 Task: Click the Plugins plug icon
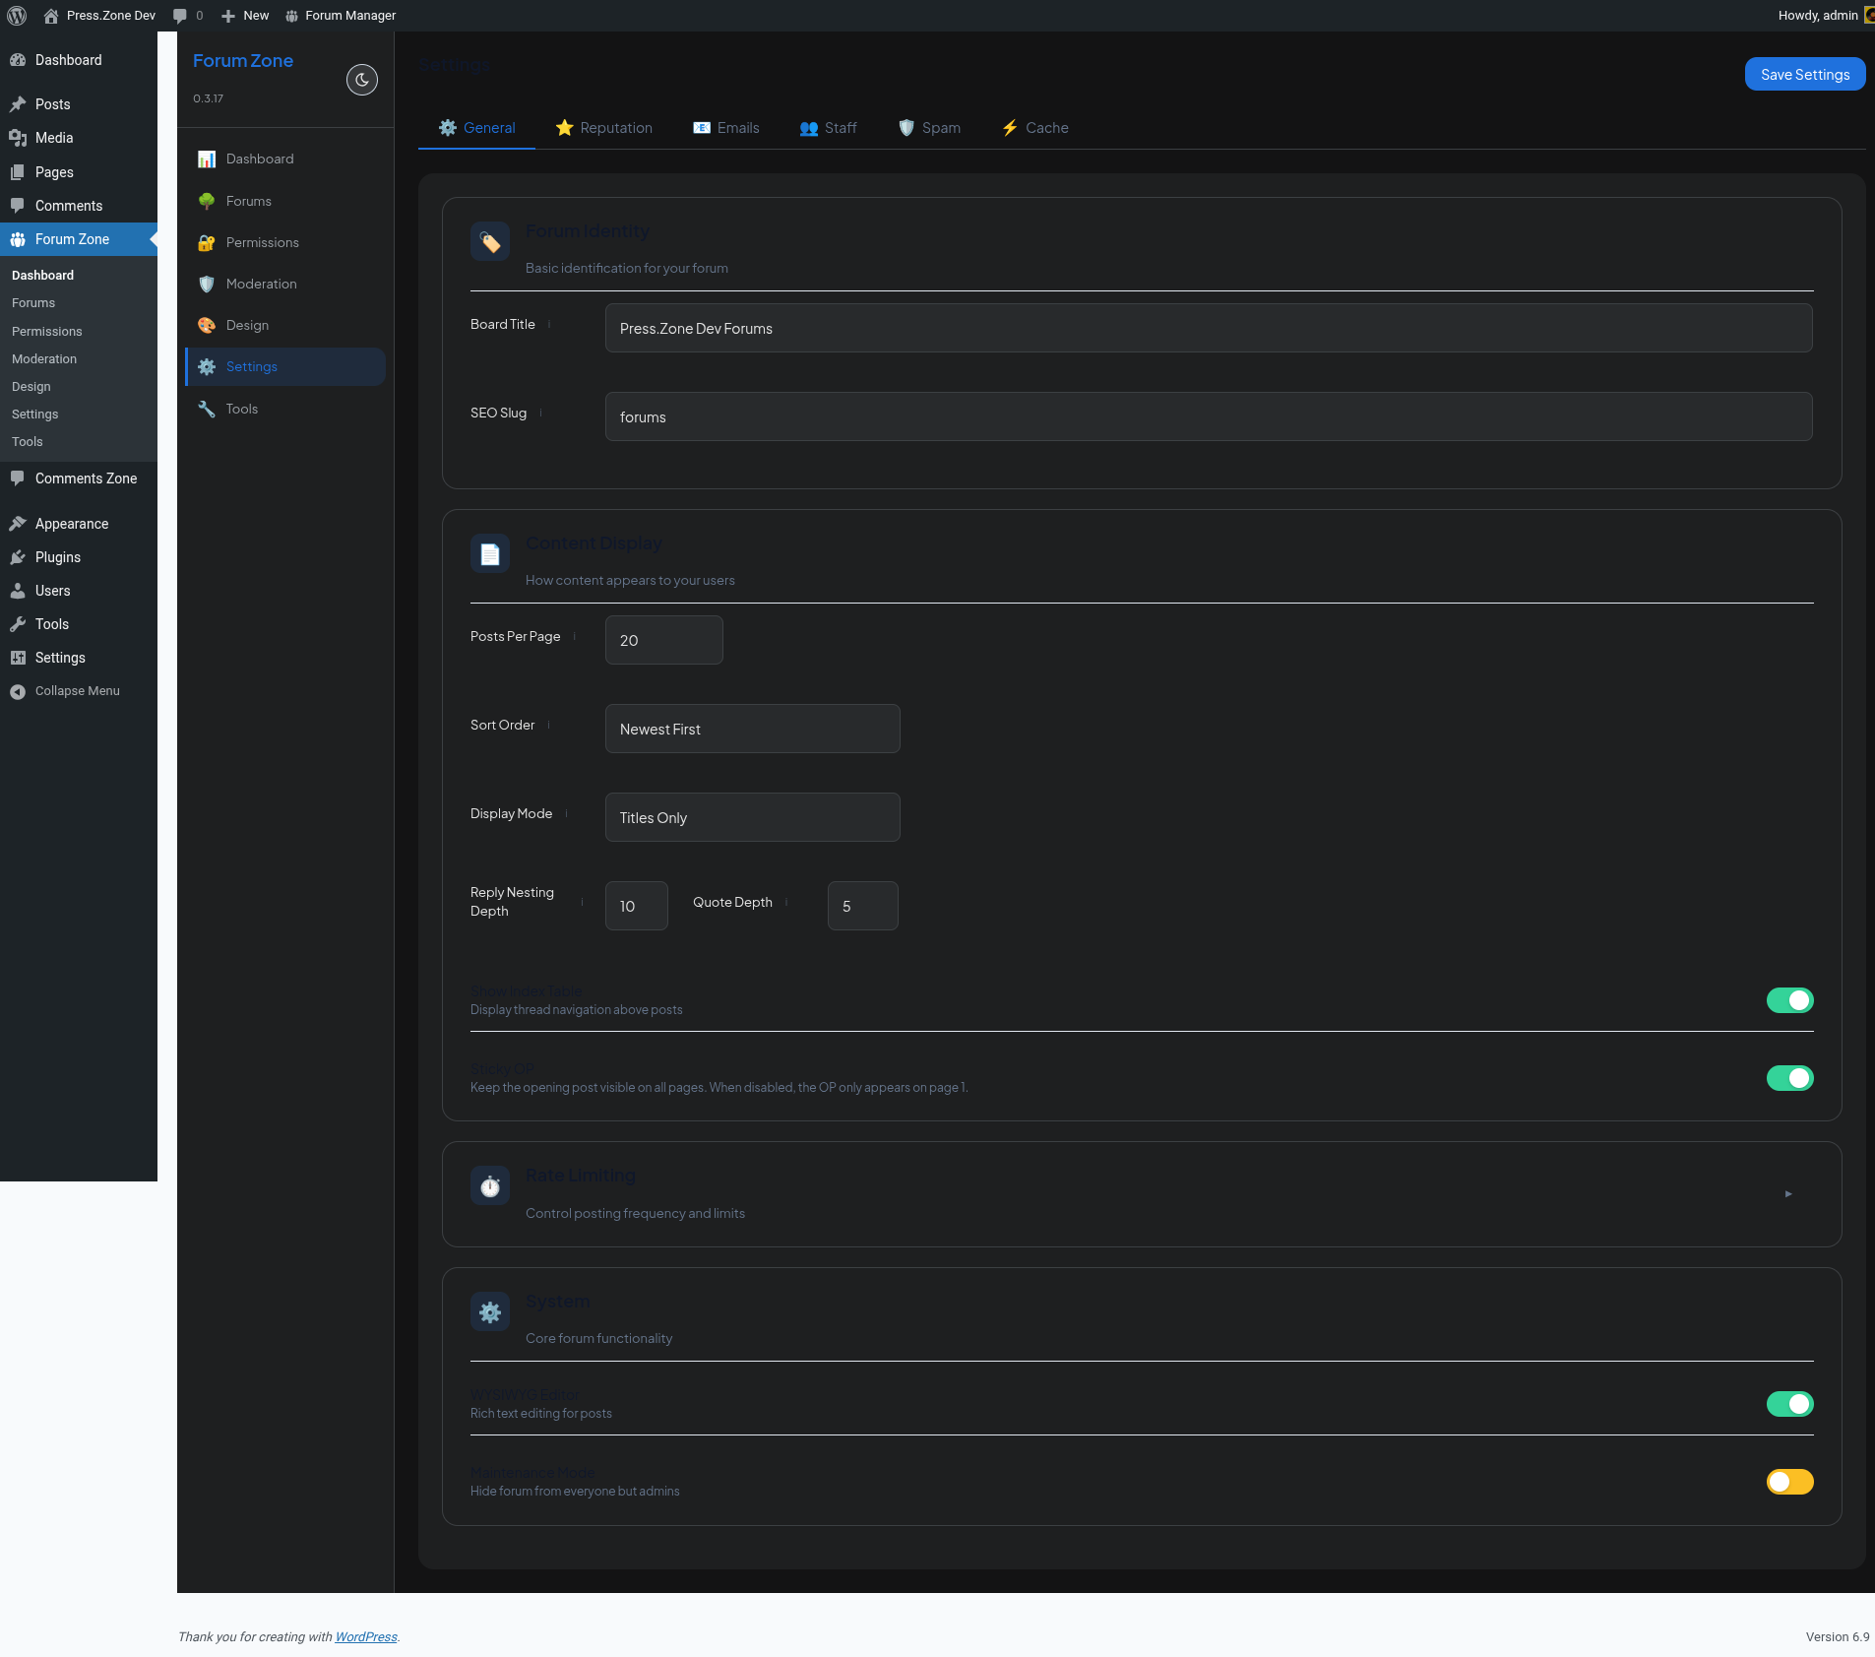[18, 557]
